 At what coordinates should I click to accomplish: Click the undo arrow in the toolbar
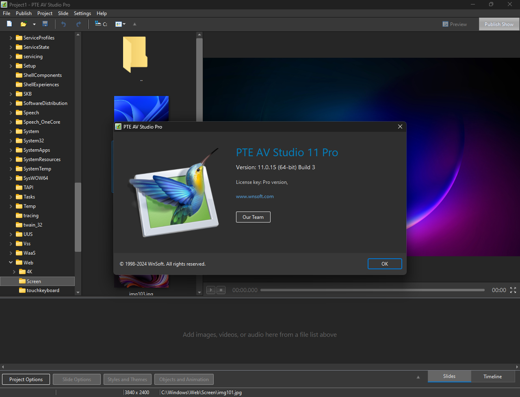coord(63,24)
